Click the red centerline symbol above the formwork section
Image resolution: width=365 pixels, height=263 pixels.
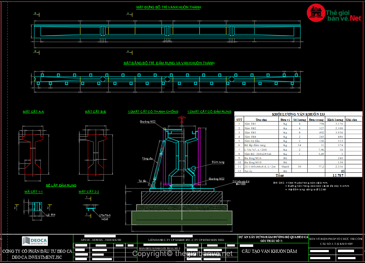point(182,120)
